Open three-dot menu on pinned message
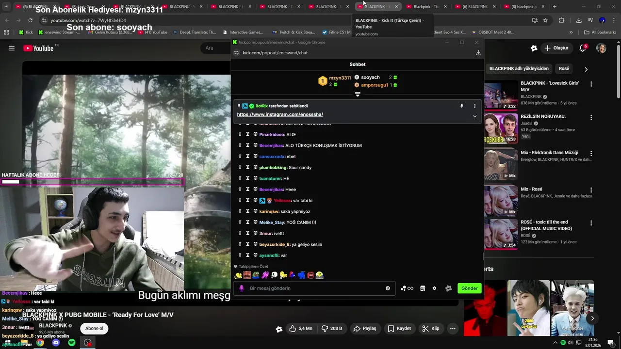621x349 pixels. coord(474,106)
